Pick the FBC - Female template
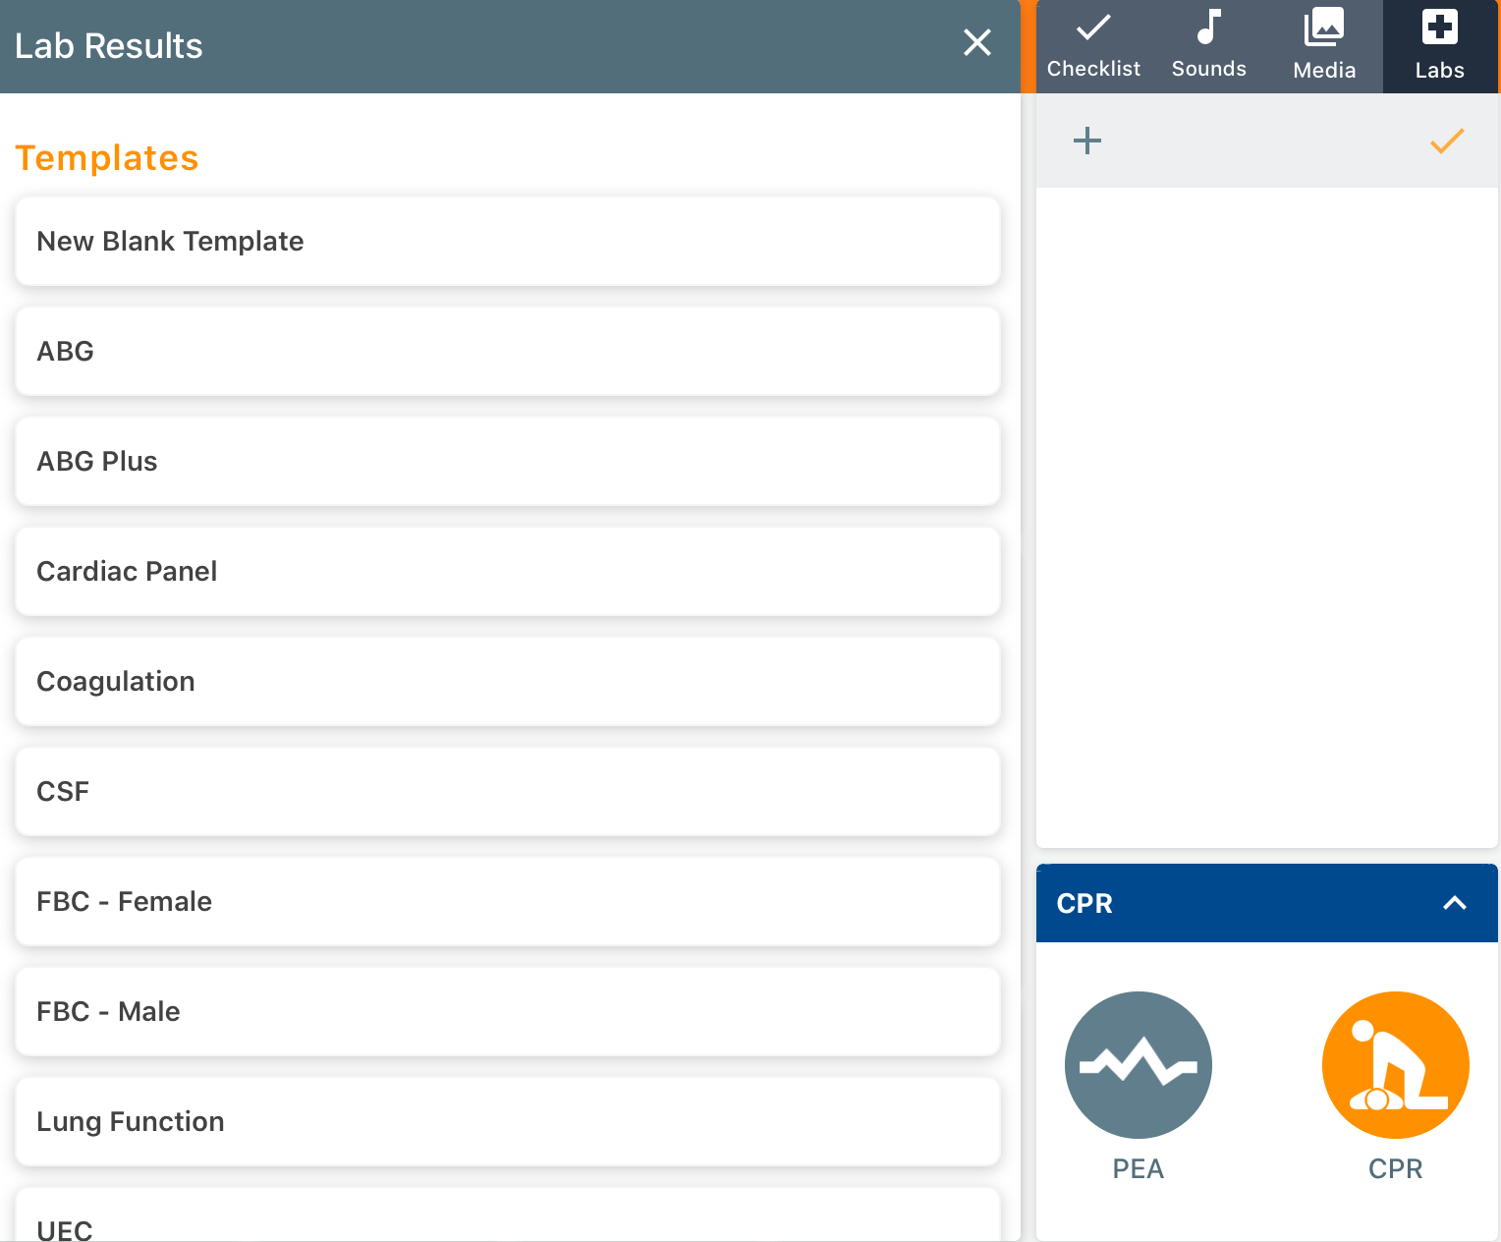This screenshot has height=1242, width=1501. [x=507, y=901]
